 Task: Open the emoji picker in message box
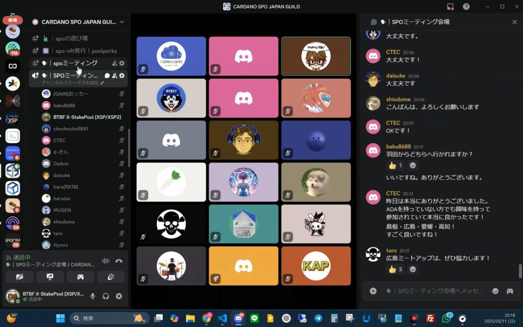point(495,291)
